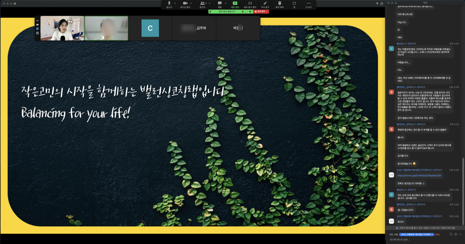The height and width of the screenshot is (244, 465).
Task: Click the signal icon on sharing bar
Action: tap(210, 12)
